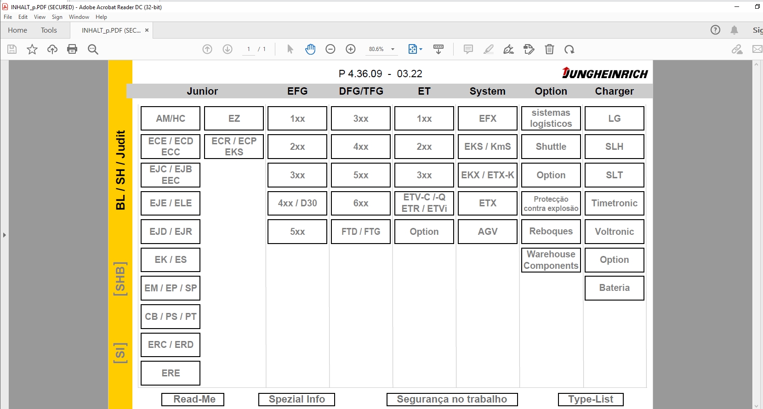Close the INHALT_p.PDF tab
Image resolution: width=763 pixels, height=409 pixels.
click(147, 30)
